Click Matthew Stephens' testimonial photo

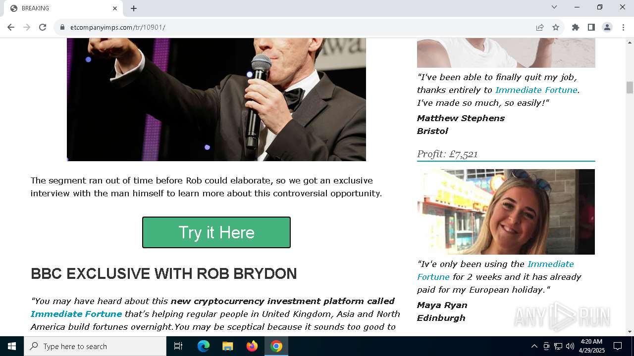click(x=506, y=52)
